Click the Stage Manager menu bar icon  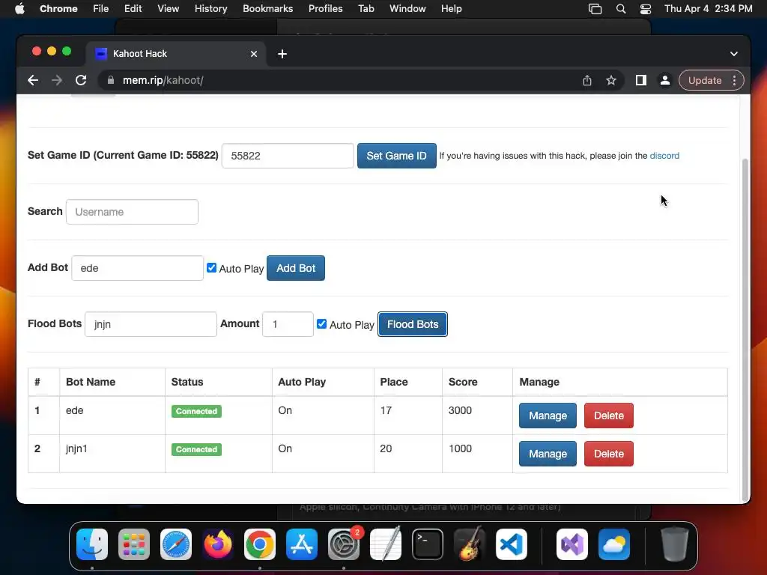(595, 8)
